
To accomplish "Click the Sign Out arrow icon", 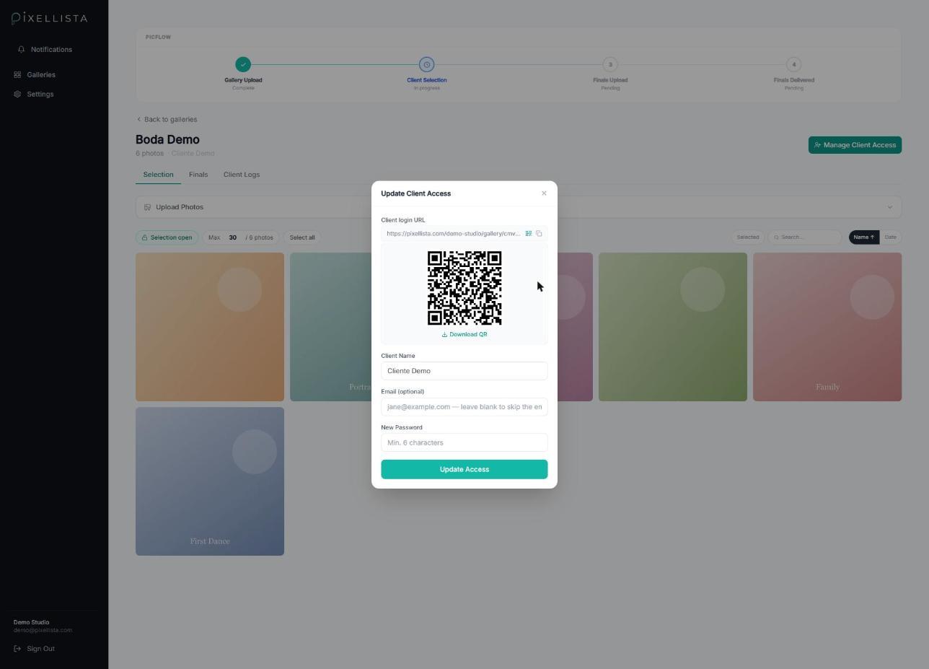I will coord(17,649).
